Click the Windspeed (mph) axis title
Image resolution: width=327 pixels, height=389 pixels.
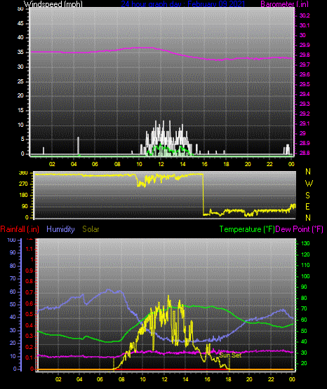pos(53,4)
